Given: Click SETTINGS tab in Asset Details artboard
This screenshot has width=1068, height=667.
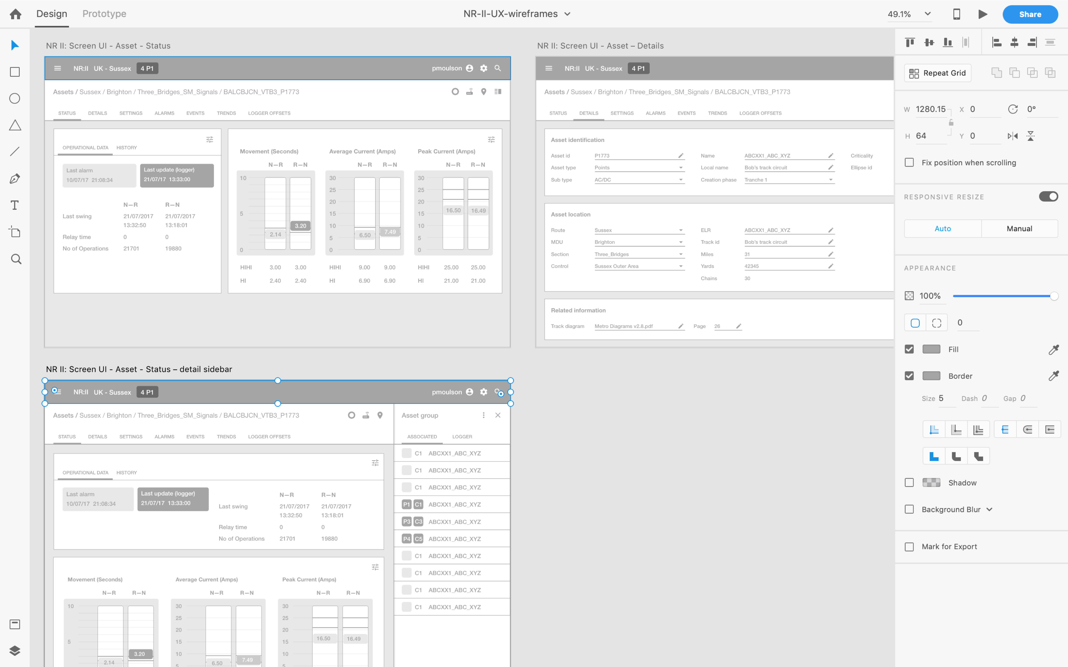Looking at the screenshot, I should pos(622,113).
